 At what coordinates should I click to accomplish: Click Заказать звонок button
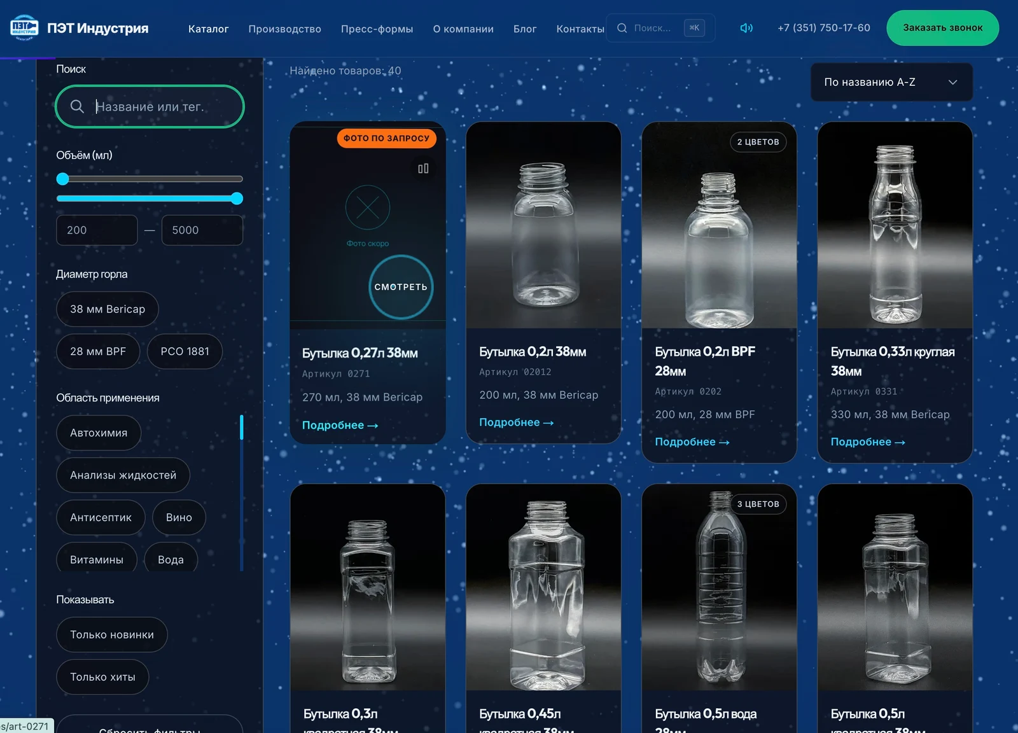coord(943,28)
